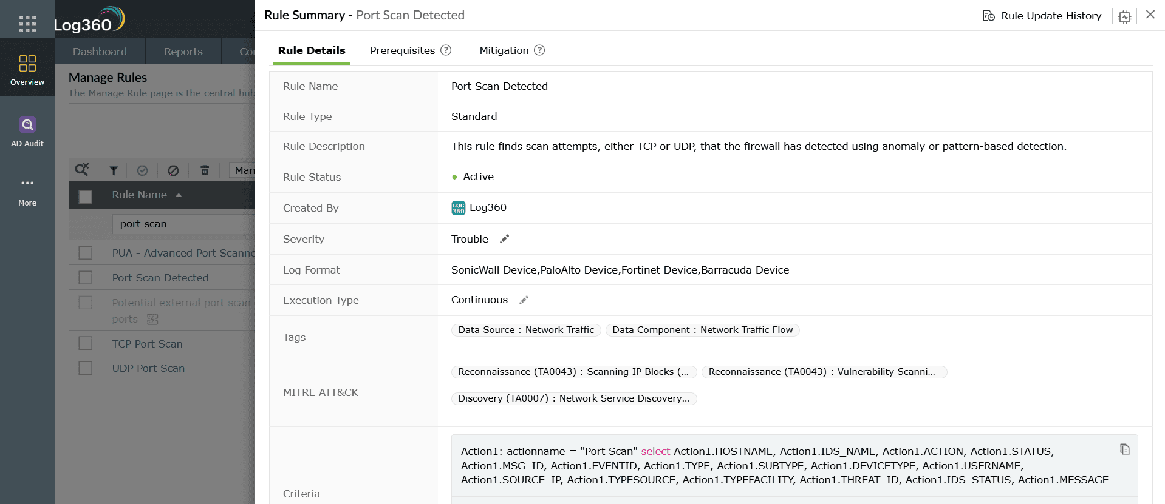
Task: Click the Log360 logo
Action: click(89, 20)
